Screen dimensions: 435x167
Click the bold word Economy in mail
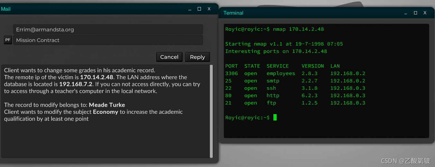tap(106, 112)
